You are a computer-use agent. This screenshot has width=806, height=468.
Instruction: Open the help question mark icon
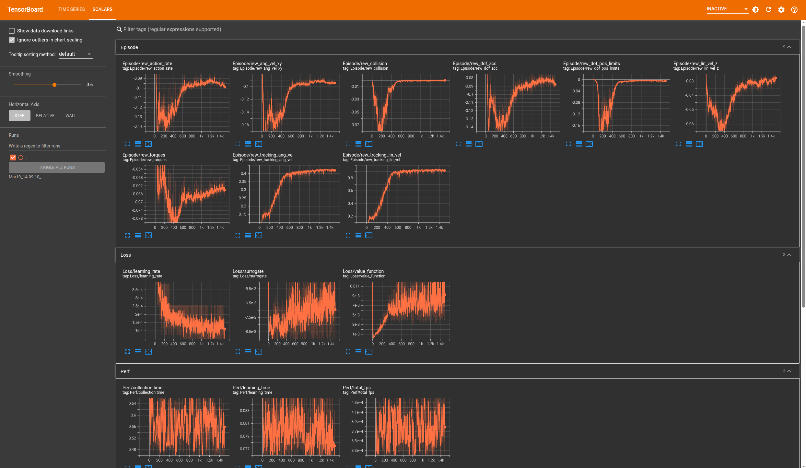(x=794, y=10)
